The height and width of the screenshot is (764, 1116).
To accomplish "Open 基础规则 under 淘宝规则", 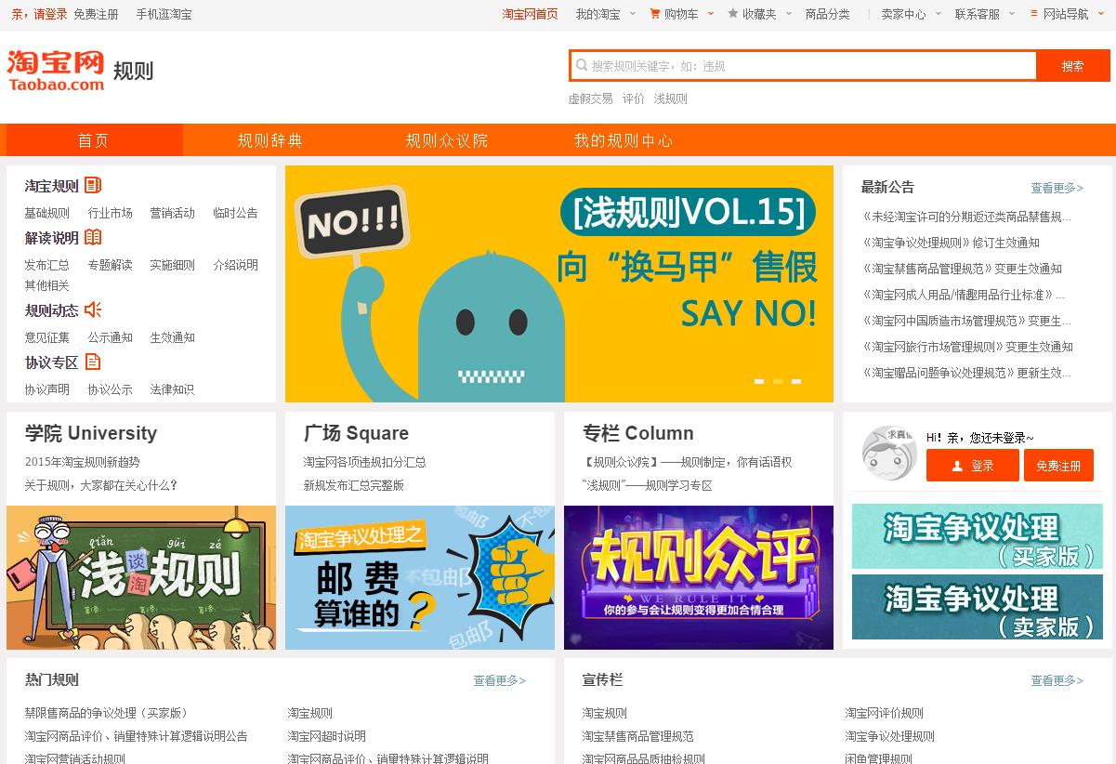I will pyautogui.click(x=47, y=213).
